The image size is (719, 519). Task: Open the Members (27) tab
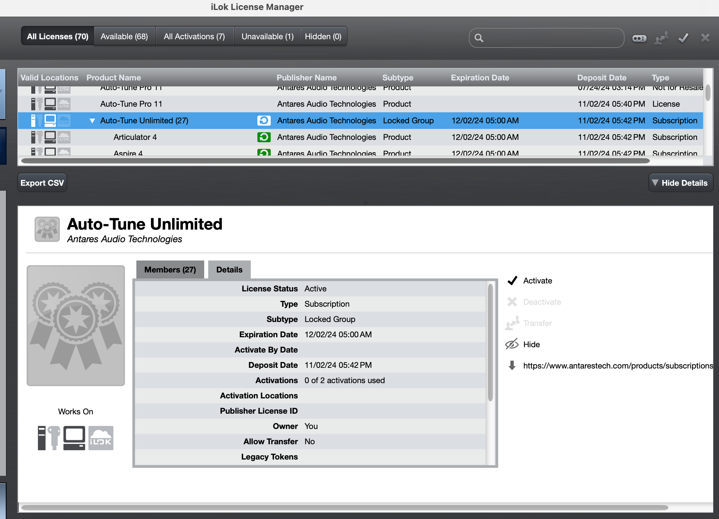170,269
